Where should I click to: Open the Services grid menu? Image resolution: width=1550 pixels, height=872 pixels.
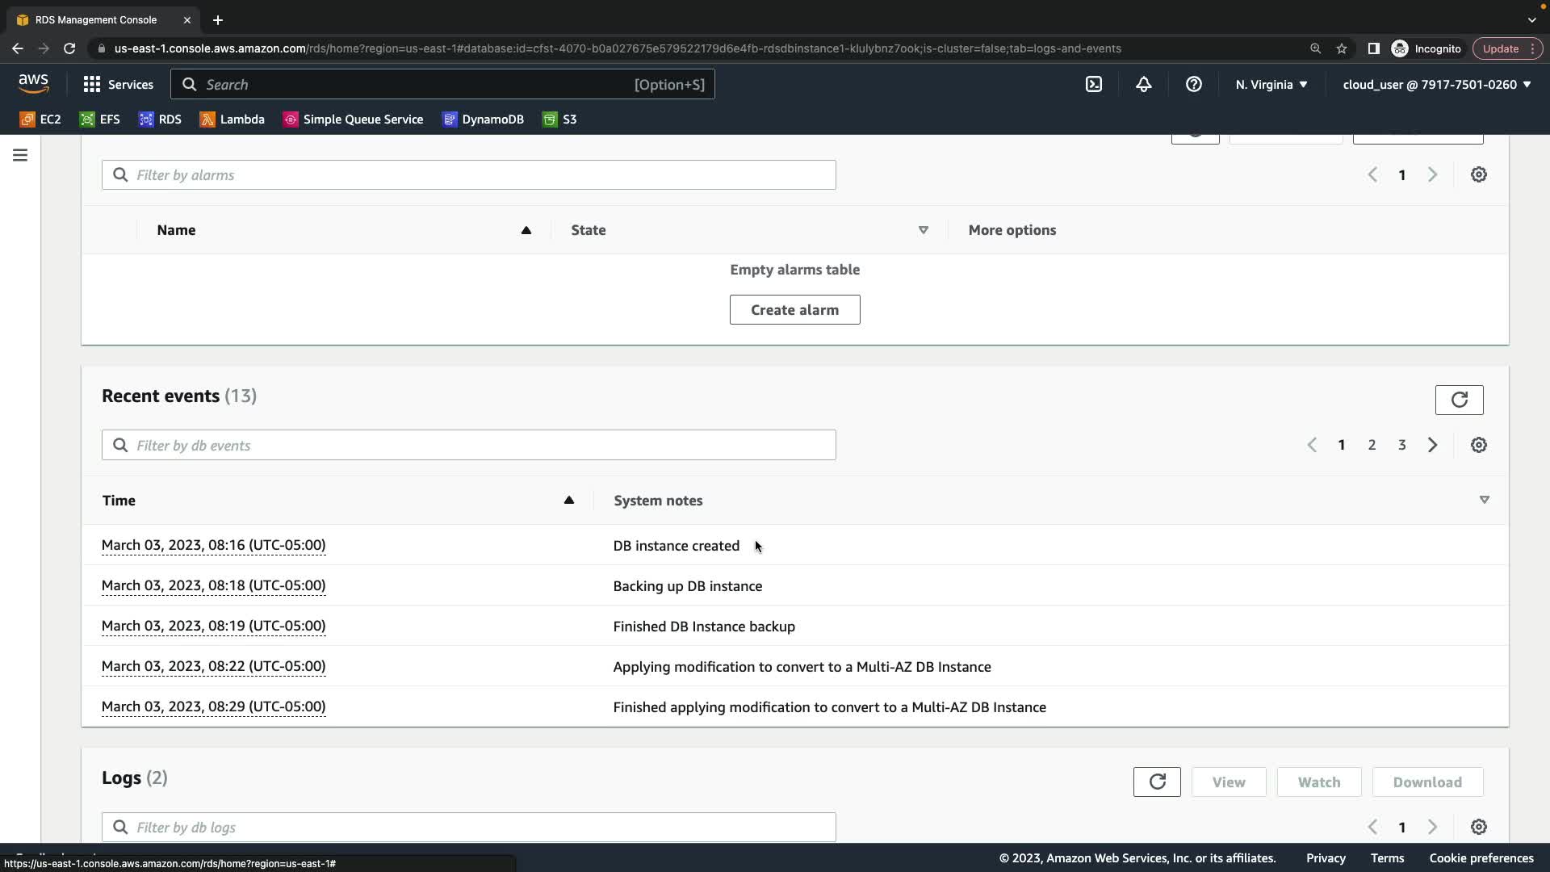tap(118, 84)
